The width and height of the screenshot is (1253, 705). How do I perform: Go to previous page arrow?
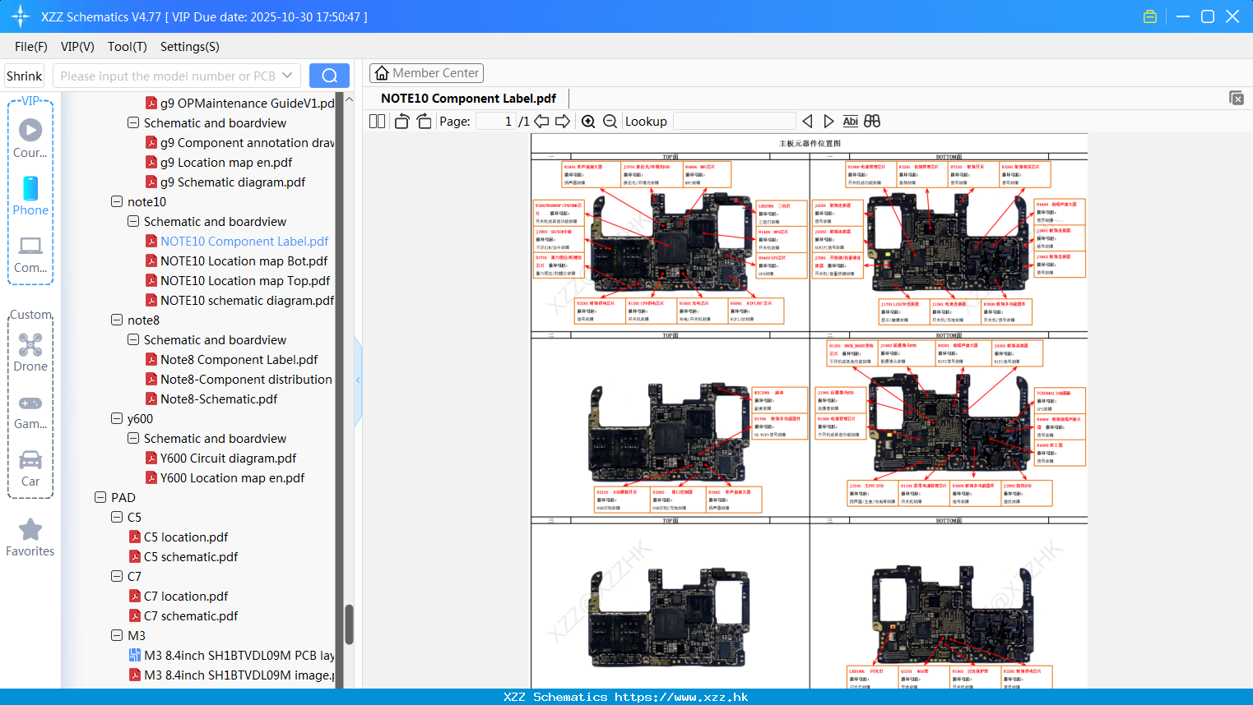coord(541,121)
